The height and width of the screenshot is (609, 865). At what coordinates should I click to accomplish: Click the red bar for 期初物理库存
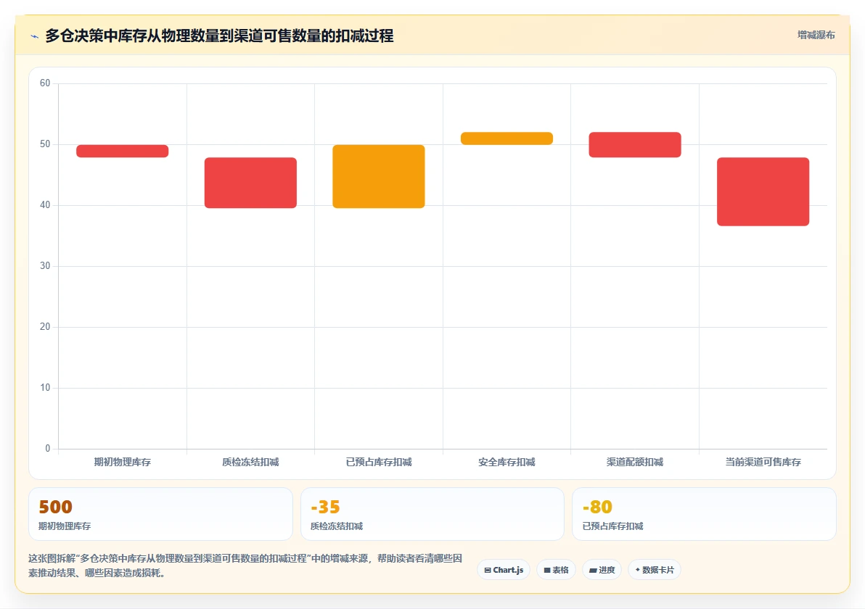(123, 151)
